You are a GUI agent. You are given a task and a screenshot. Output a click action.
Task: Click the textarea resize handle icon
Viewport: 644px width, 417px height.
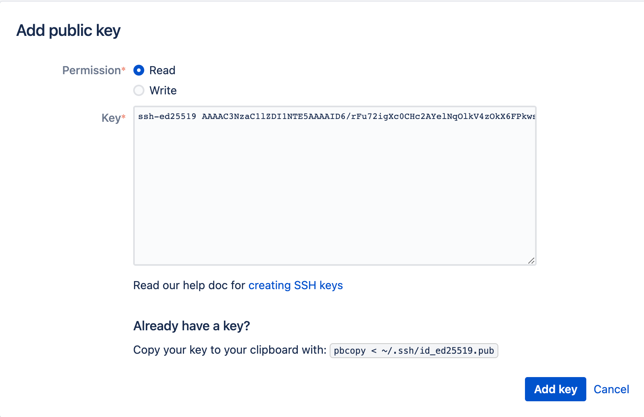tap(531, 261)
